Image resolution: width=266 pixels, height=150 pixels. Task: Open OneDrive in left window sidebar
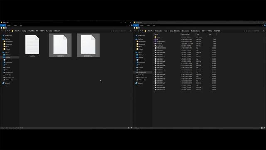[6, 39]
